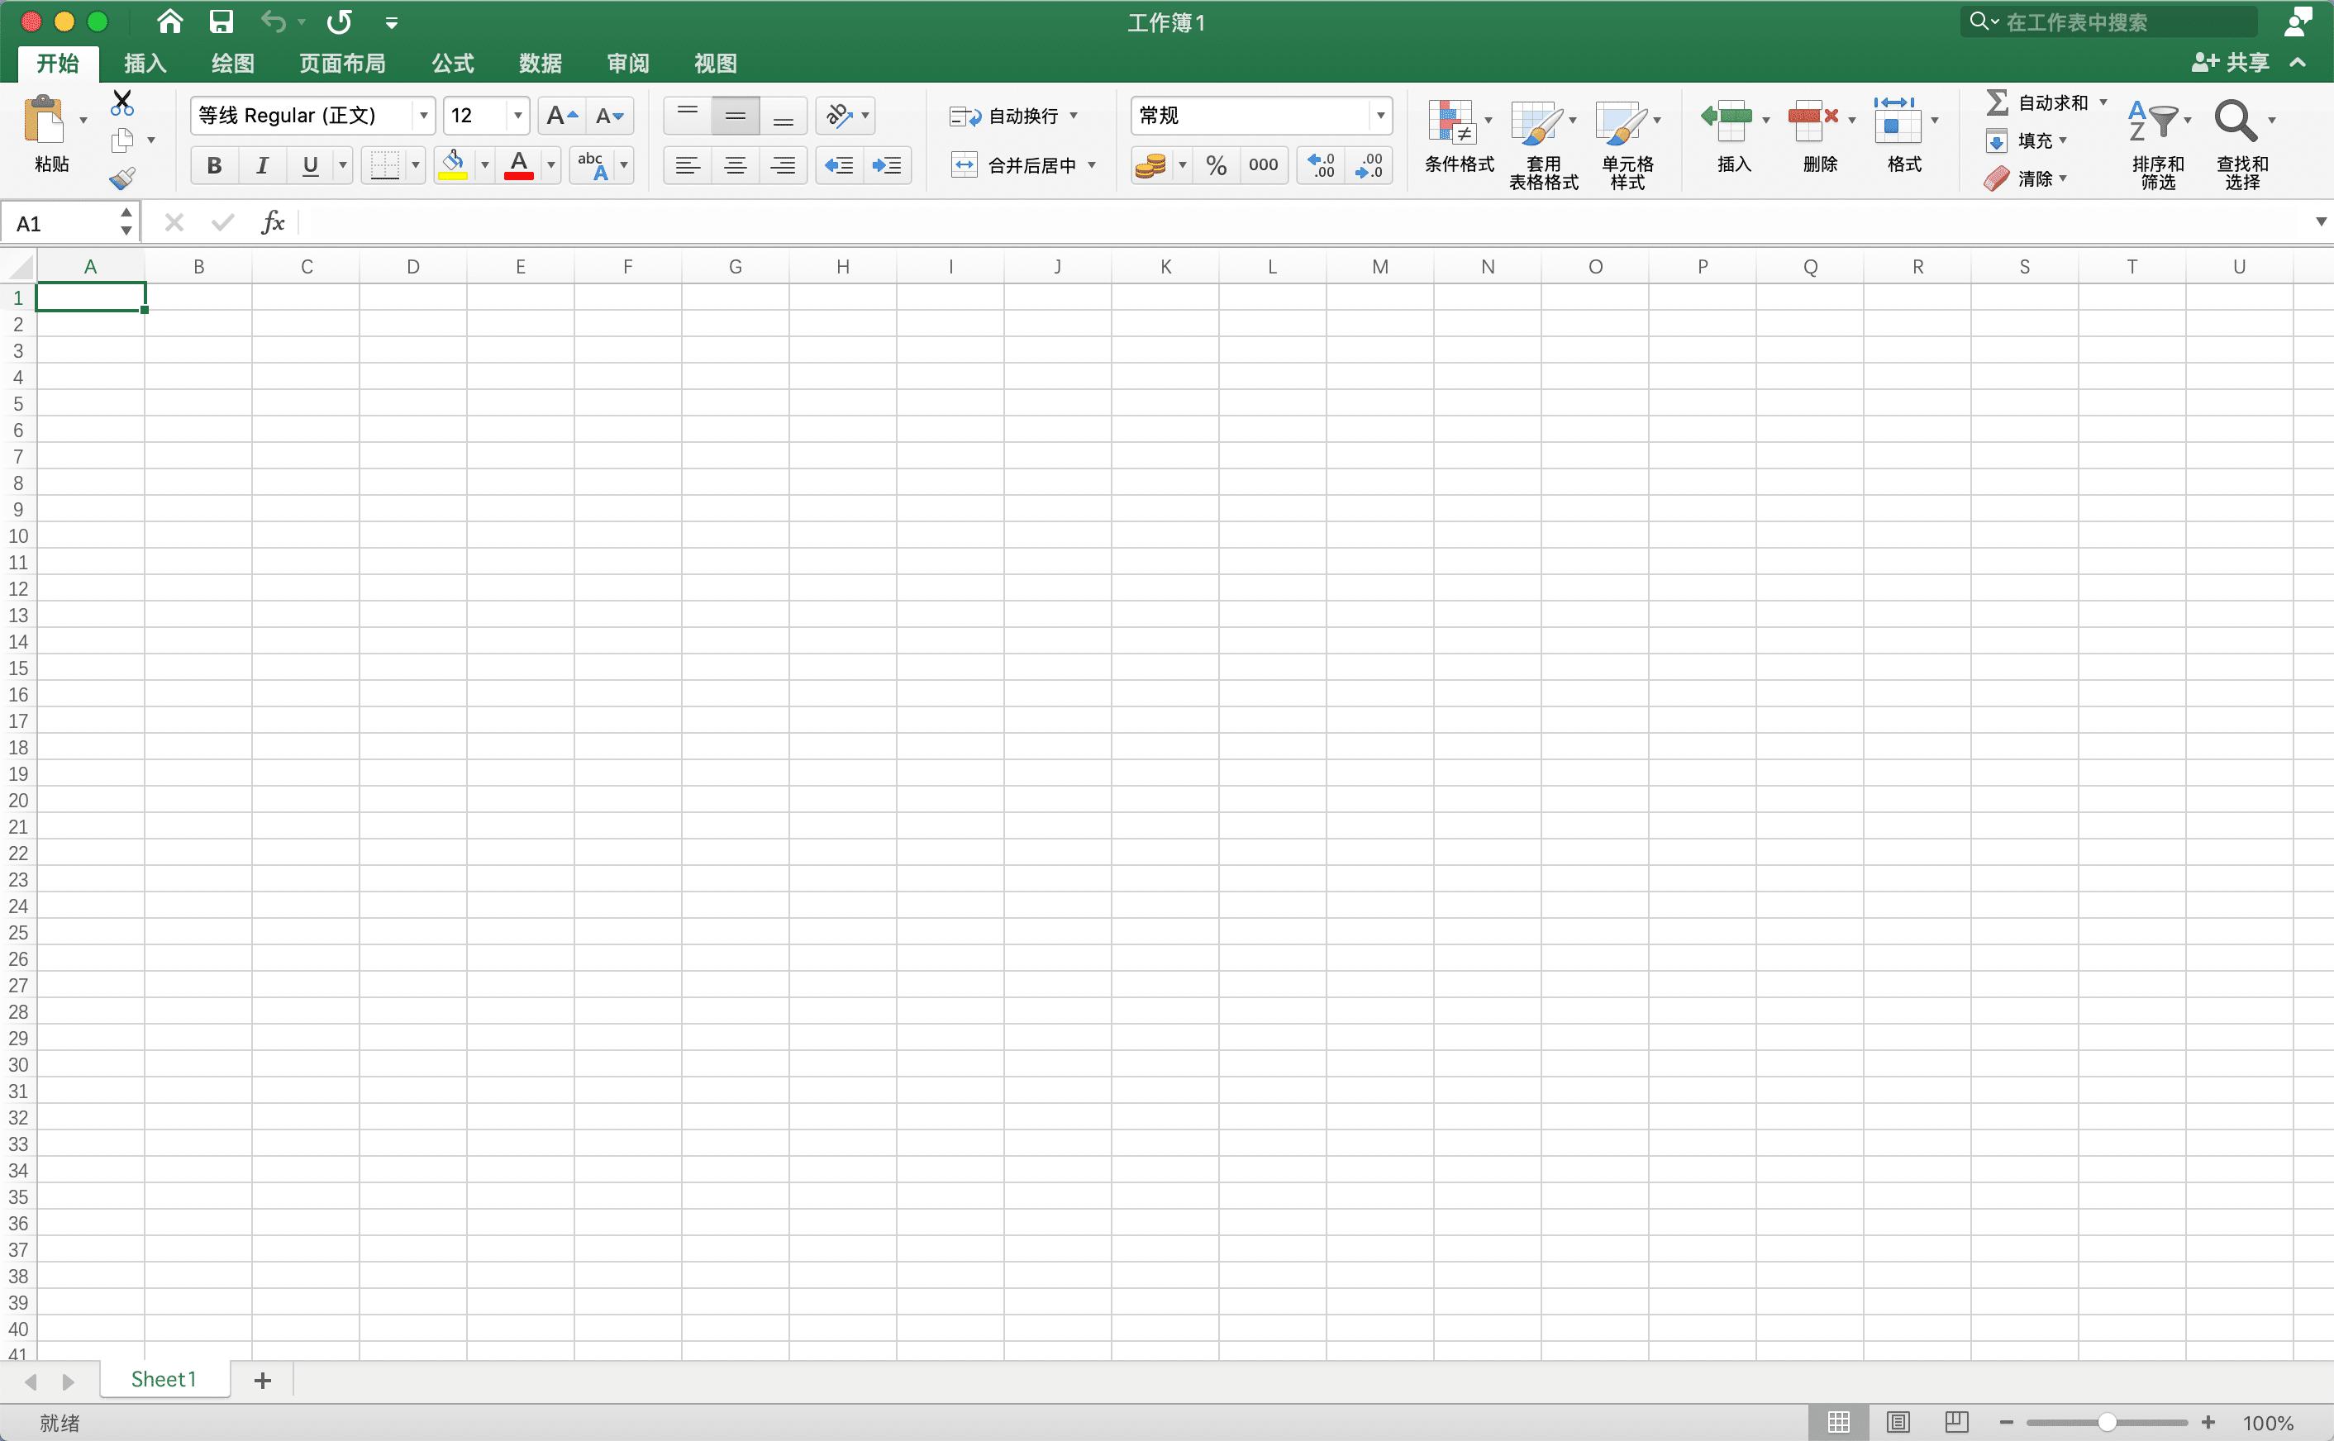Image resolution: width=2334 pixels, height=1441 pixels.
Task: Open the font name dropdown
Action: pyautogui.click(x=423, y=117)
